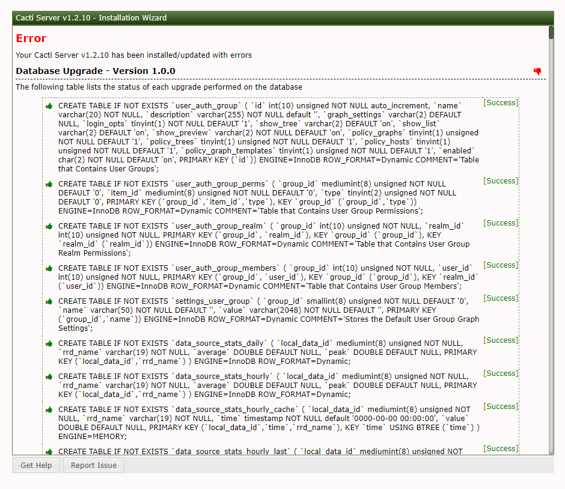
Task: Click the red Error heading
Action: pyautogui.click(x=31, y=38)
